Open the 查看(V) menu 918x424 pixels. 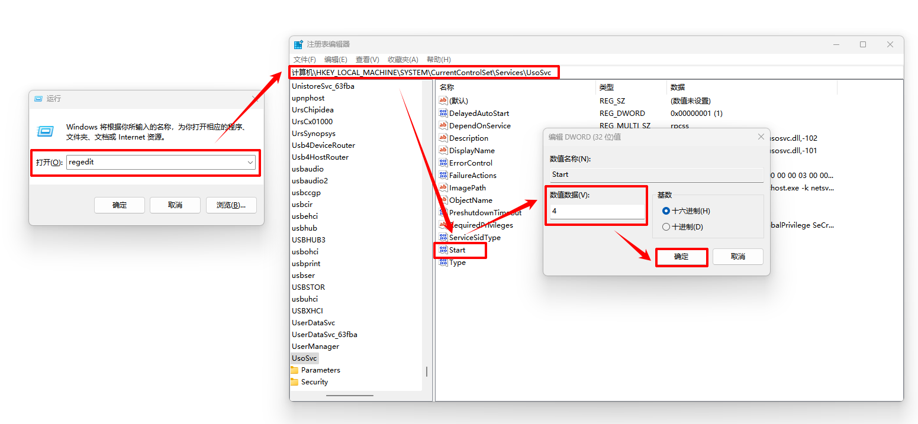[x=367, y=60]
